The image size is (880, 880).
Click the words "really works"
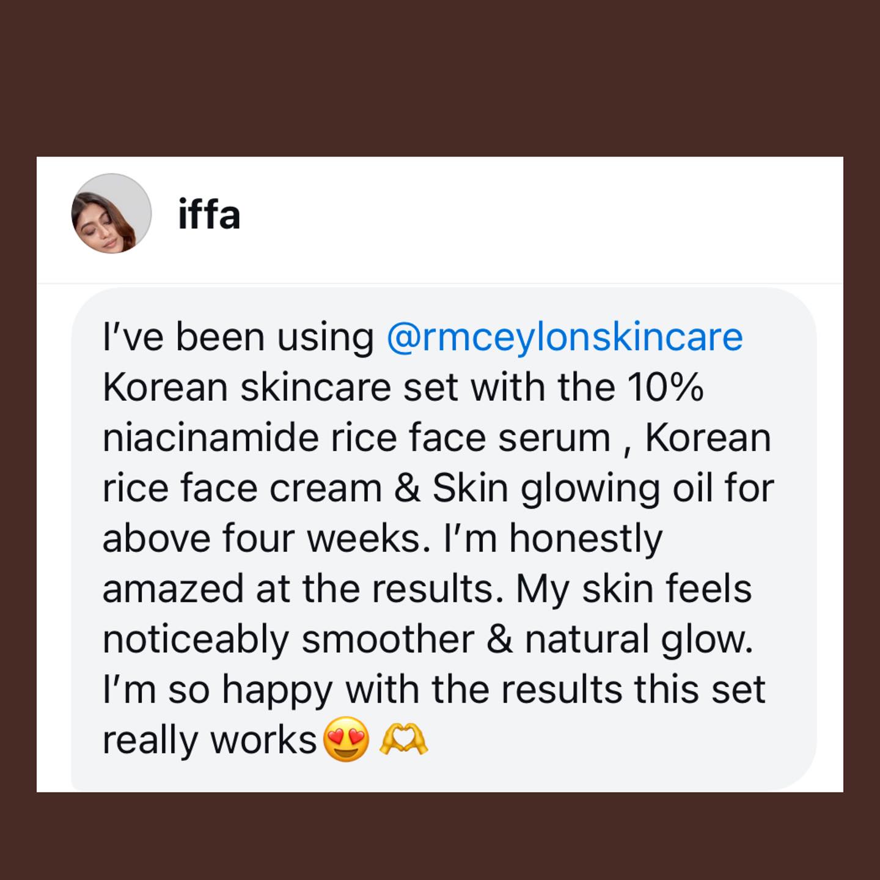[x=209, y=741]
